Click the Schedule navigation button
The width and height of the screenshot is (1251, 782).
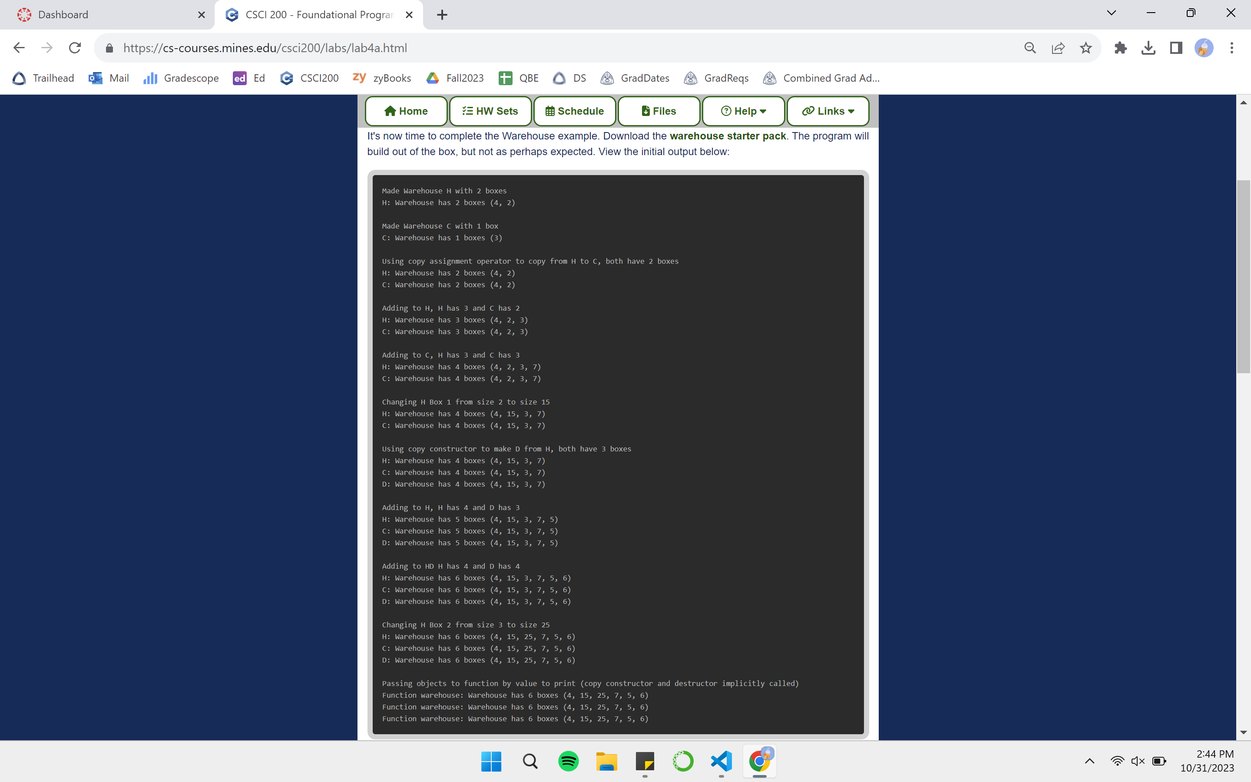[574, 111]
